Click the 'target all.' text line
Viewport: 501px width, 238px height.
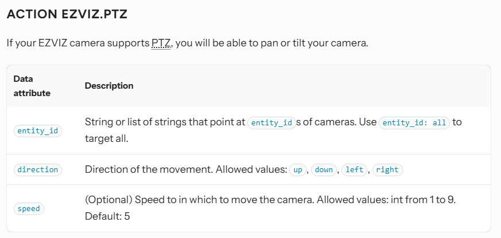coord(107,138)
